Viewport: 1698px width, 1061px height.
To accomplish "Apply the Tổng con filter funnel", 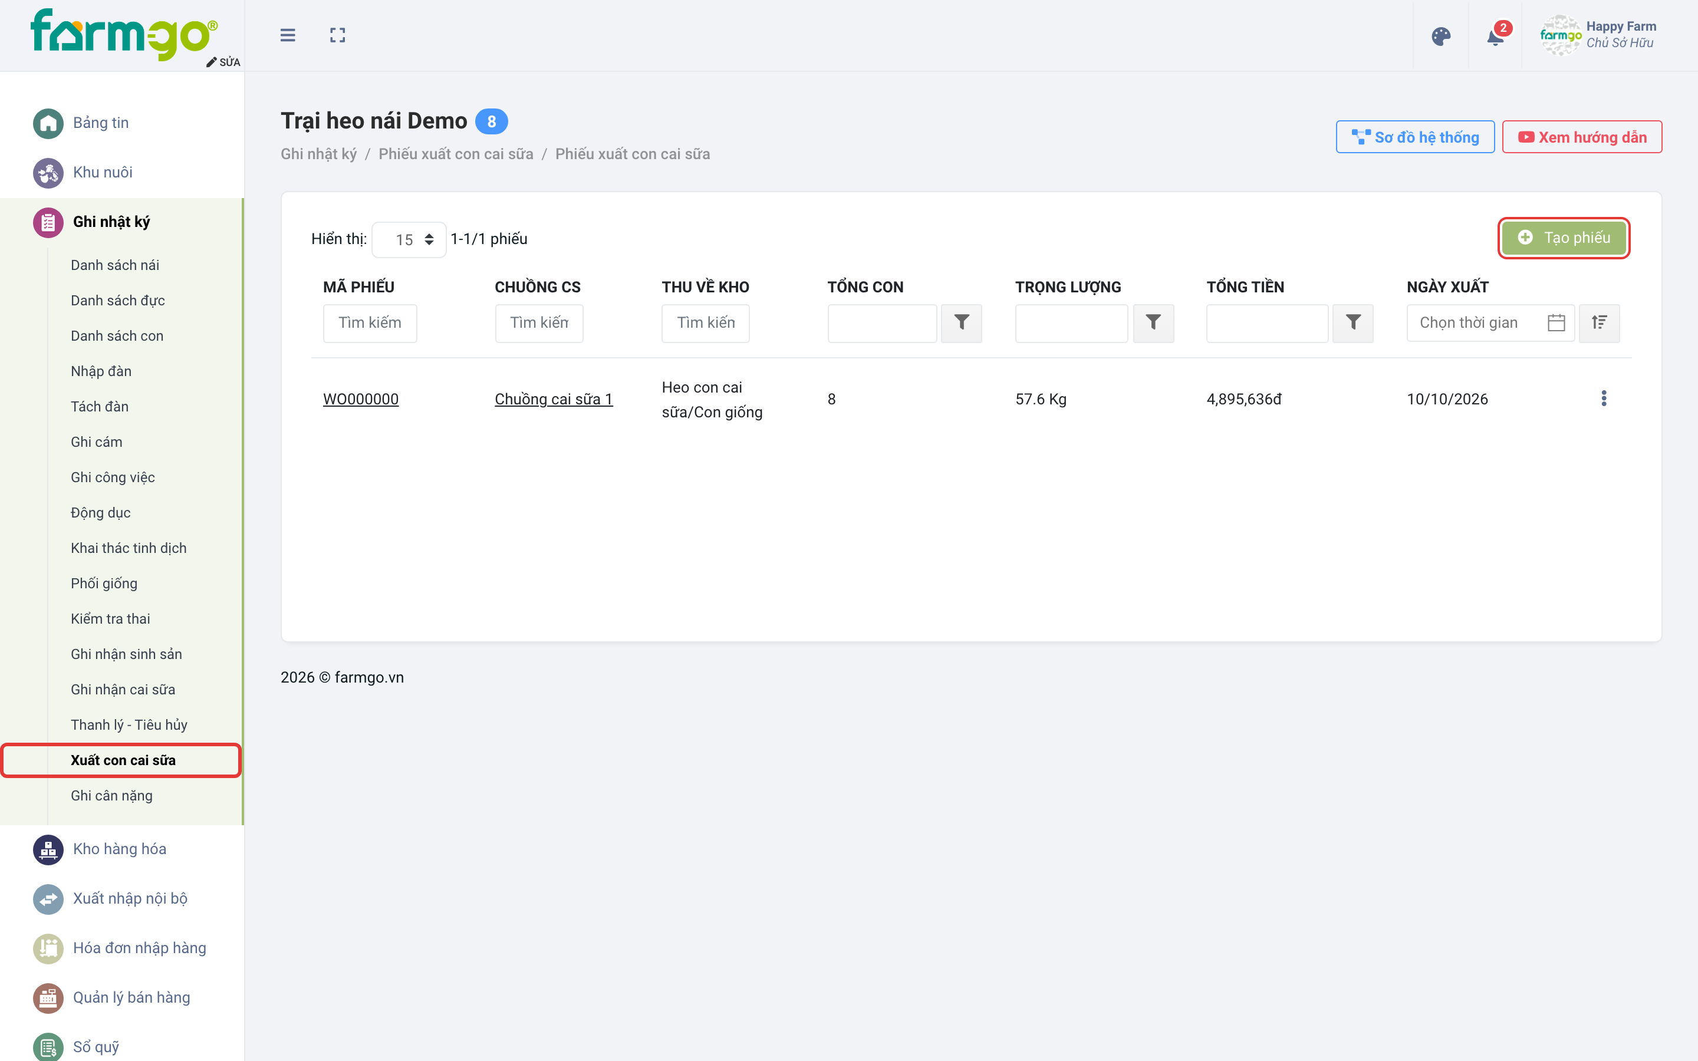I will [961, 323].
